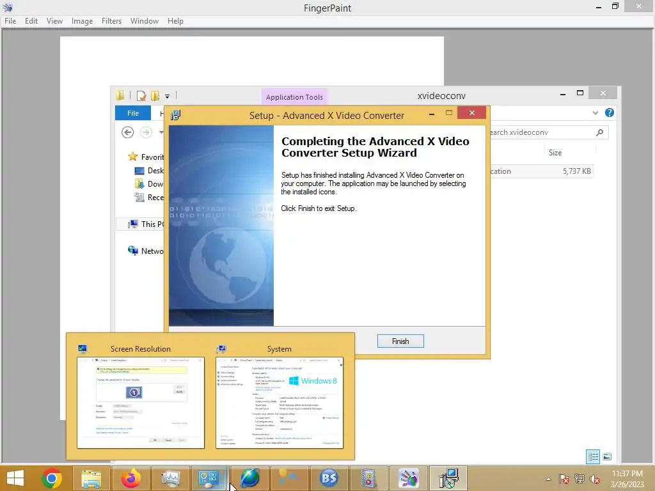The height and width of the screenshot is (491, 655).
Task: Open Explorer recent locations dropdown
Action: pyautogui.click(x=161, y=132)
